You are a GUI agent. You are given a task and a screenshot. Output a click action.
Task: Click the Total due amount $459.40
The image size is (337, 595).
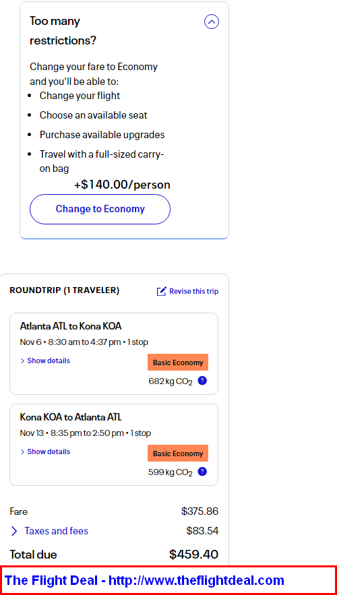coord(194,555)
